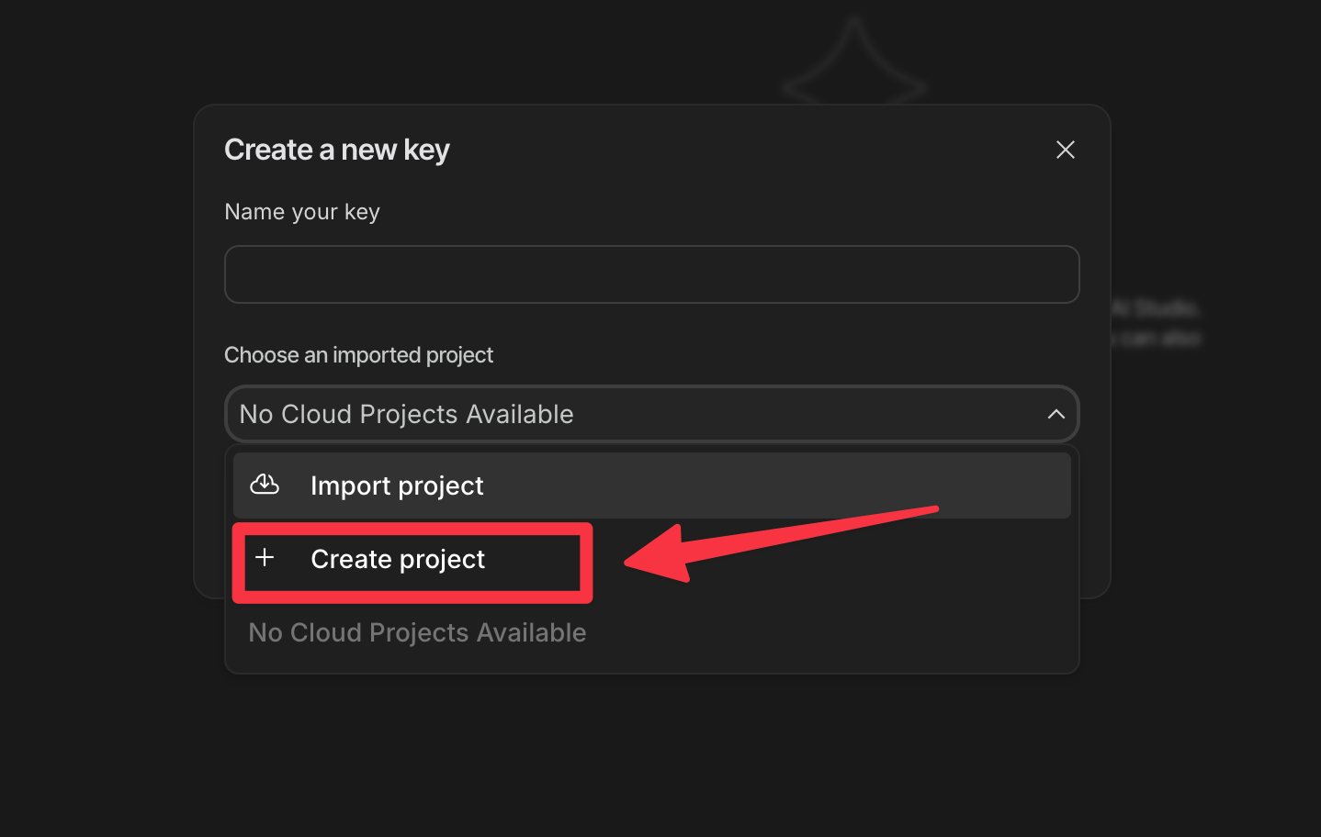Screen dimensions: 1321x837
Task: Click the plus icon next to Create project
Action: tap(265, 557)
